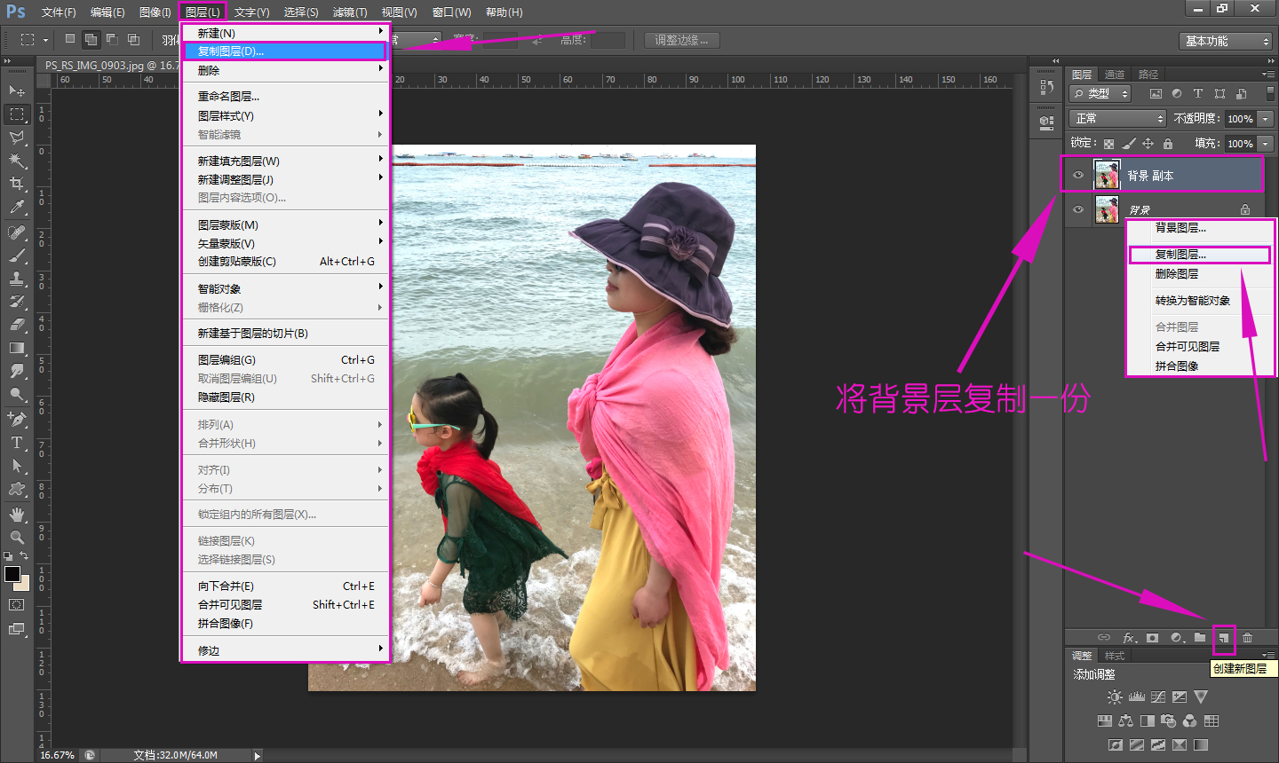Open the 基本功能 workspace dropdown
Viewport: 1279px width, 763px height.
[1227, 41]
